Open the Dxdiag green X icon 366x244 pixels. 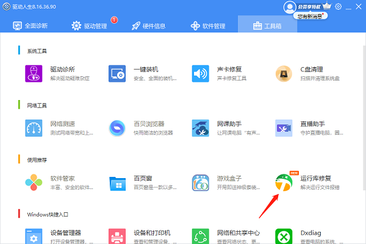coord(284,236)
